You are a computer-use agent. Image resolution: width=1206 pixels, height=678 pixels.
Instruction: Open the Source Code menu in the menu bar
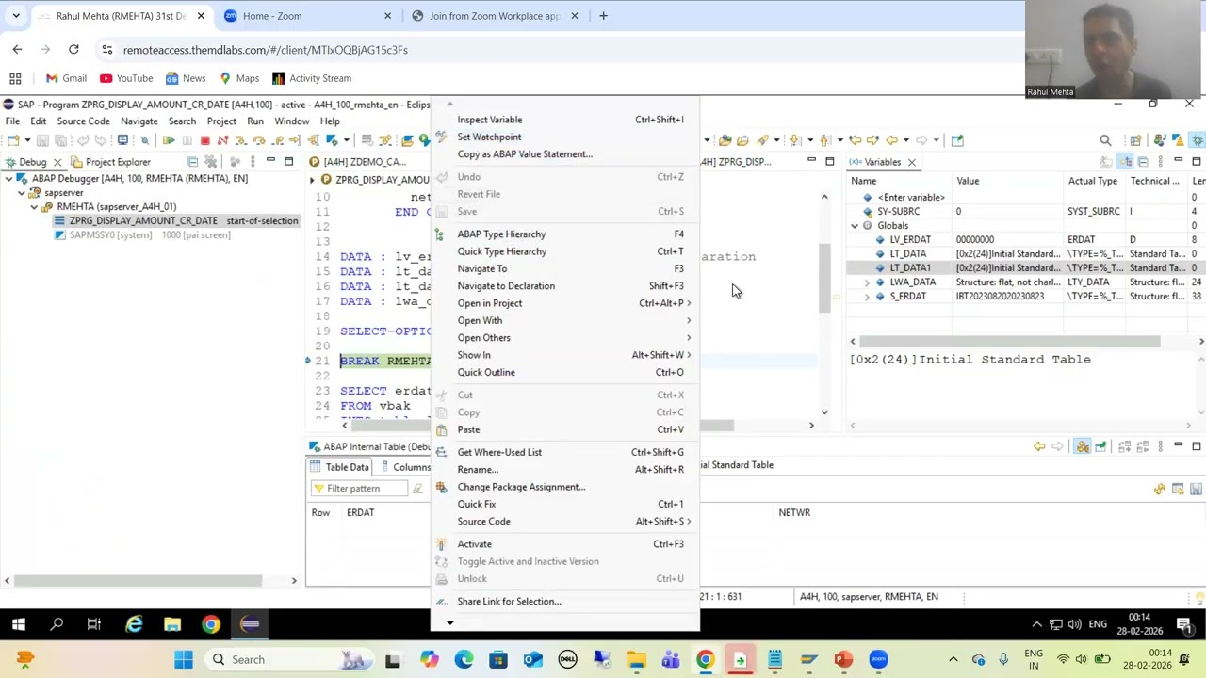pyautogui.click(x=83, y=121)
